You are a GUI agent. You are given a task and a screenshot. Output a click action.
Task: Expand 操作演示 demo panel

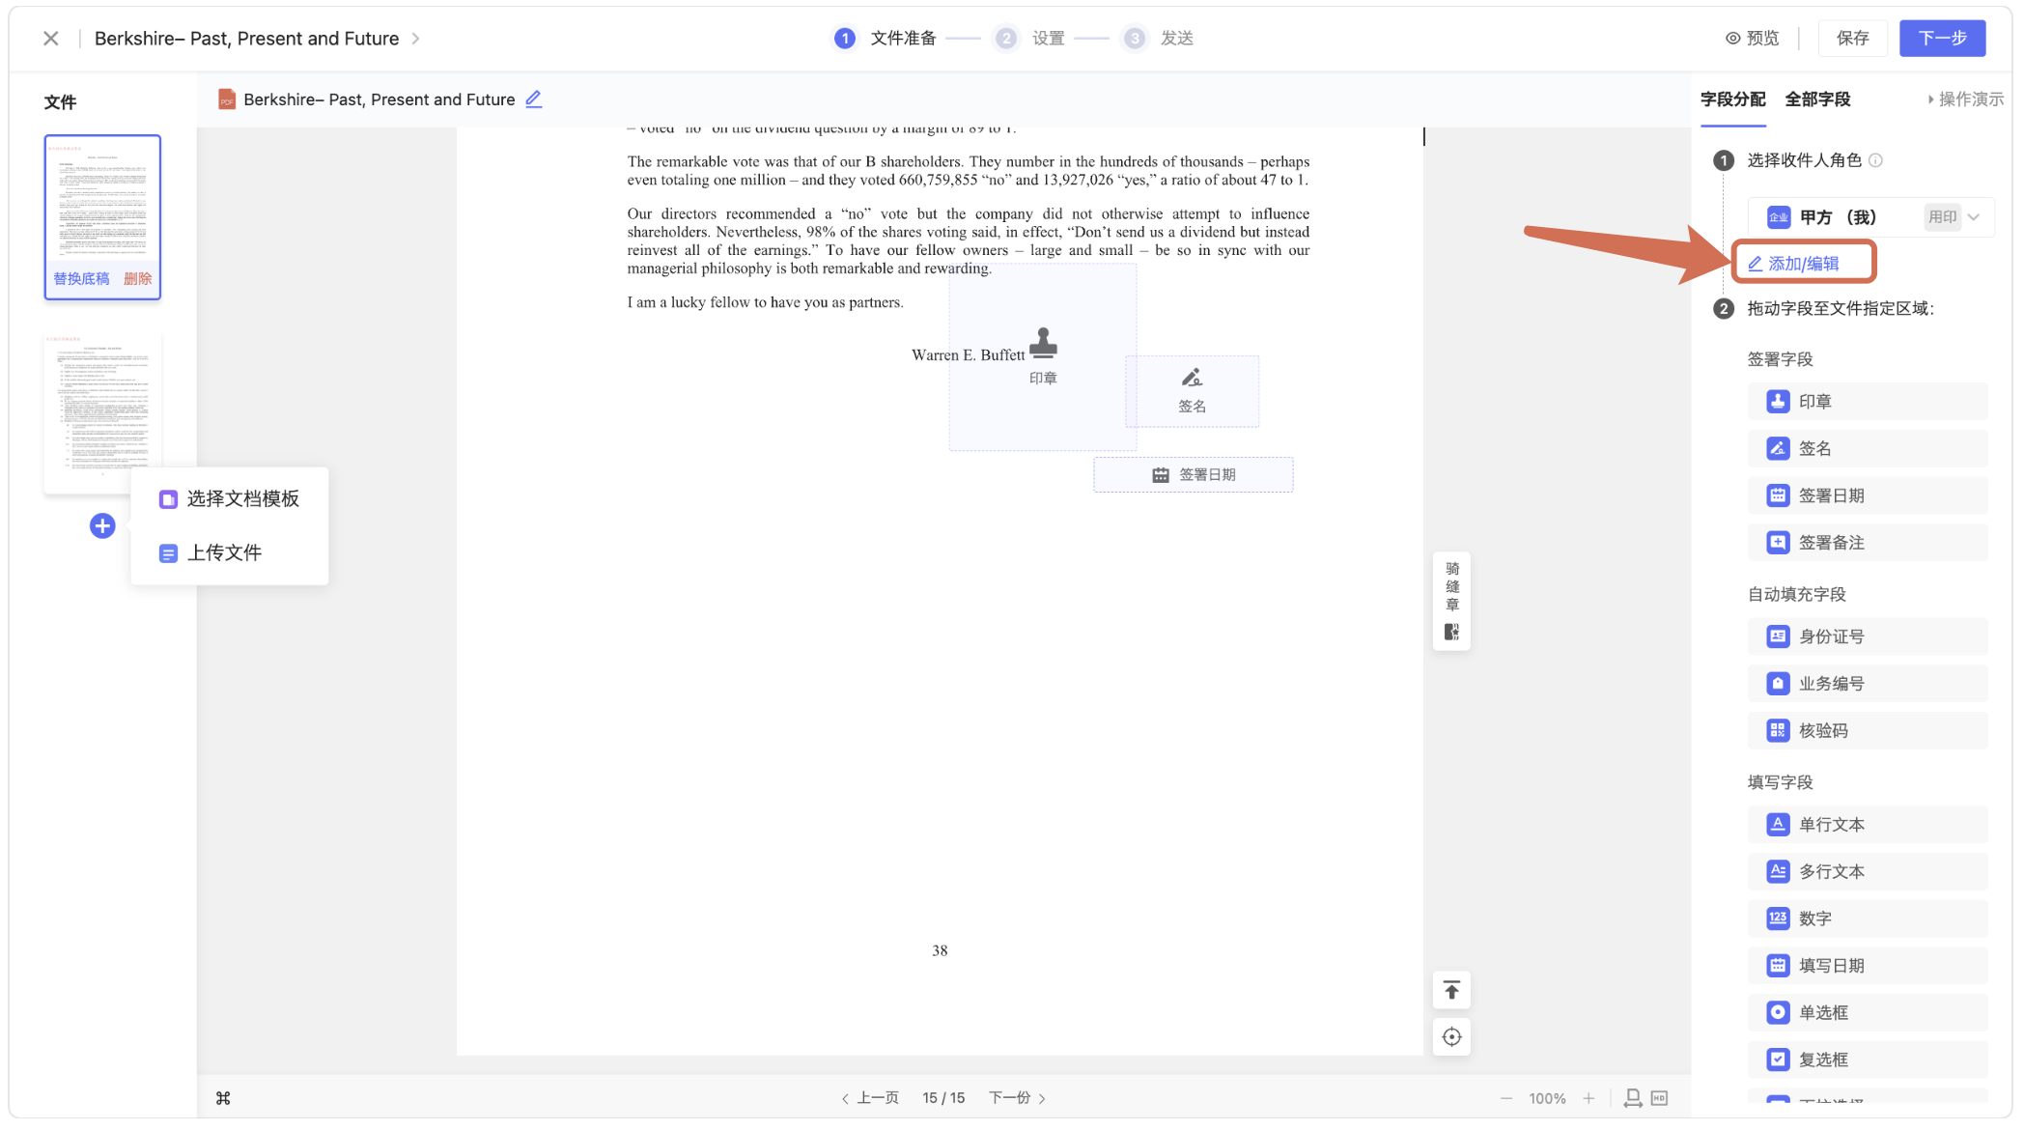click(1964, 99)
